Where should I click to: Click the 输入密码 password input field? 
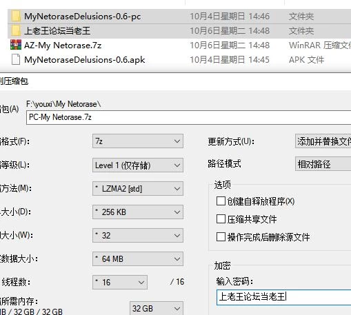[283, 297]
